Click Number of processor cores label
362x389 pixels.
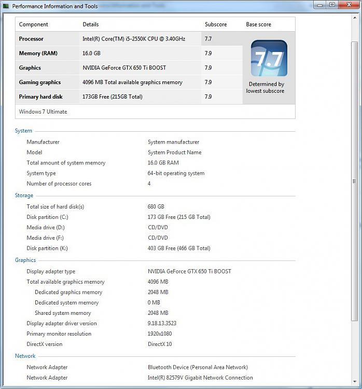coord(59,184)
